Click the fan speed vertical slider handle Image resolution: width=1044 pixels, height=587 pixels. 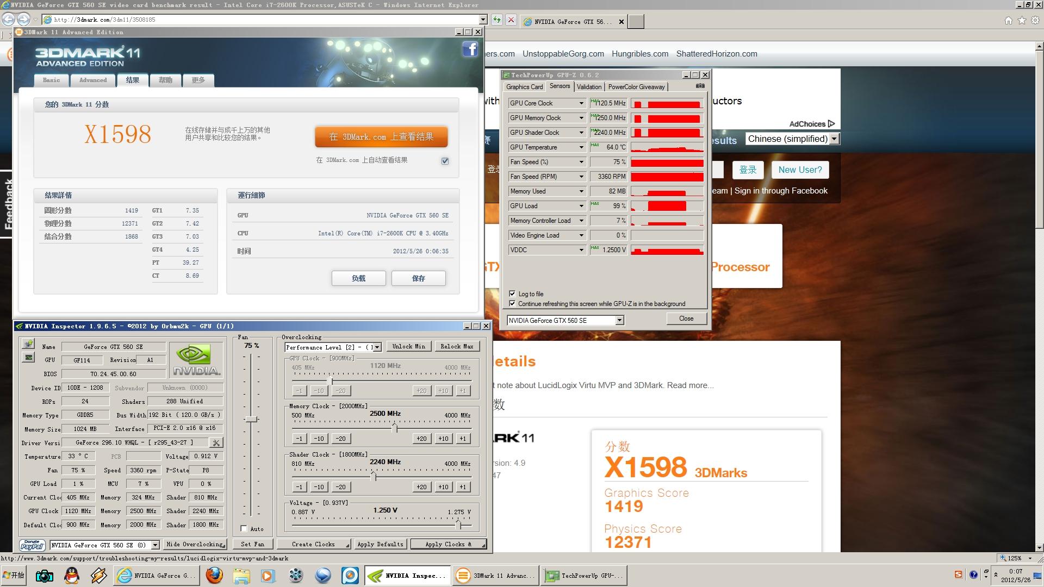251,419
